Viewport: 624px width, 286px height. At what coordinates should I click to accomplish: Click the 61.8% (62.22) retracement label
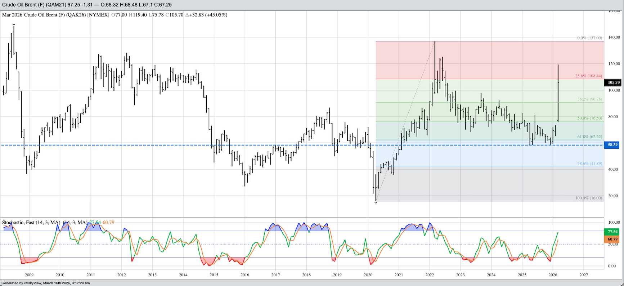pos(589,137)
